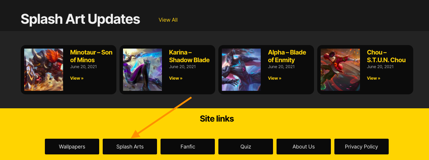Image resolution: width=429 pixels, height=160 pixels.
Task: Click the Alpha splash art thumbnail
Action: click(x=241, y=70)
